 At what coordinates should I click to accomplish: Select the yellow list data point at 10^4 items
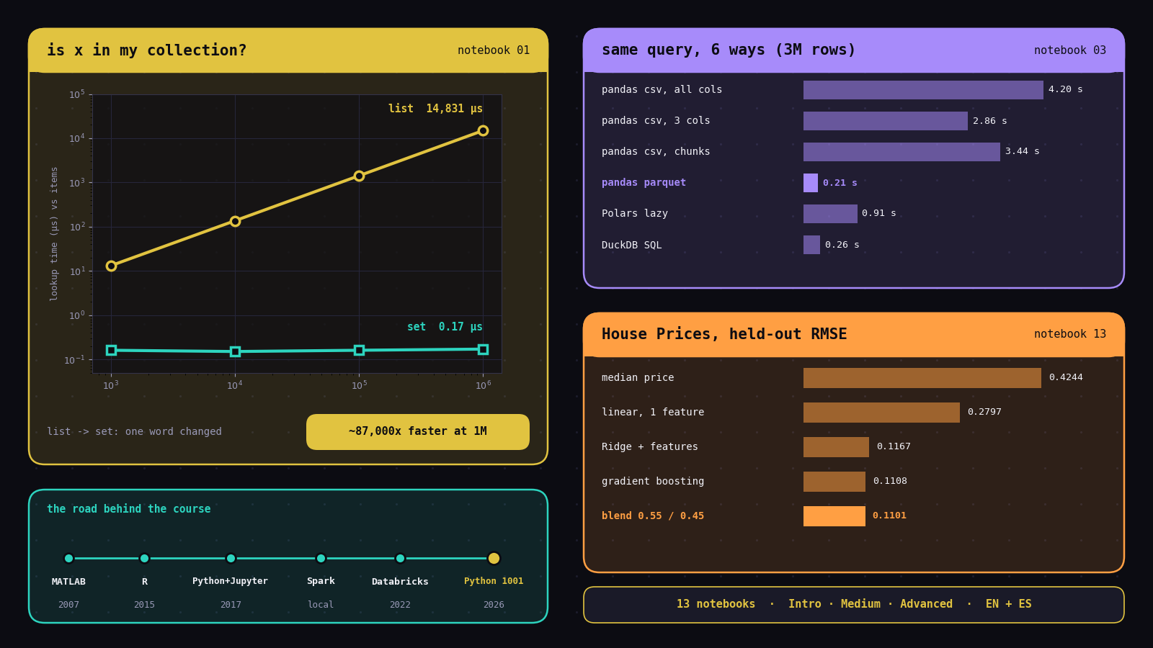[235, 221]
